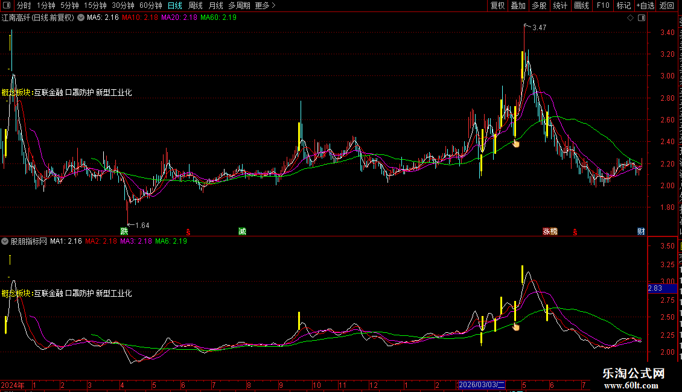Switch to the 30分钟 period
The width and height of the screenshot is (682, 392).
click(x=123, y=5)
